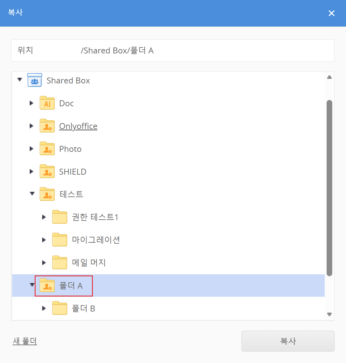Select the Onlyoffice folder label

78,126
